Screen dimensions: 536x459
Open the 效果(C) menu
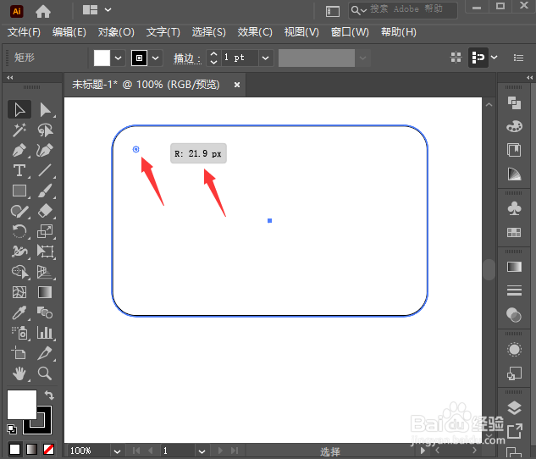click(x=255, y=32)
